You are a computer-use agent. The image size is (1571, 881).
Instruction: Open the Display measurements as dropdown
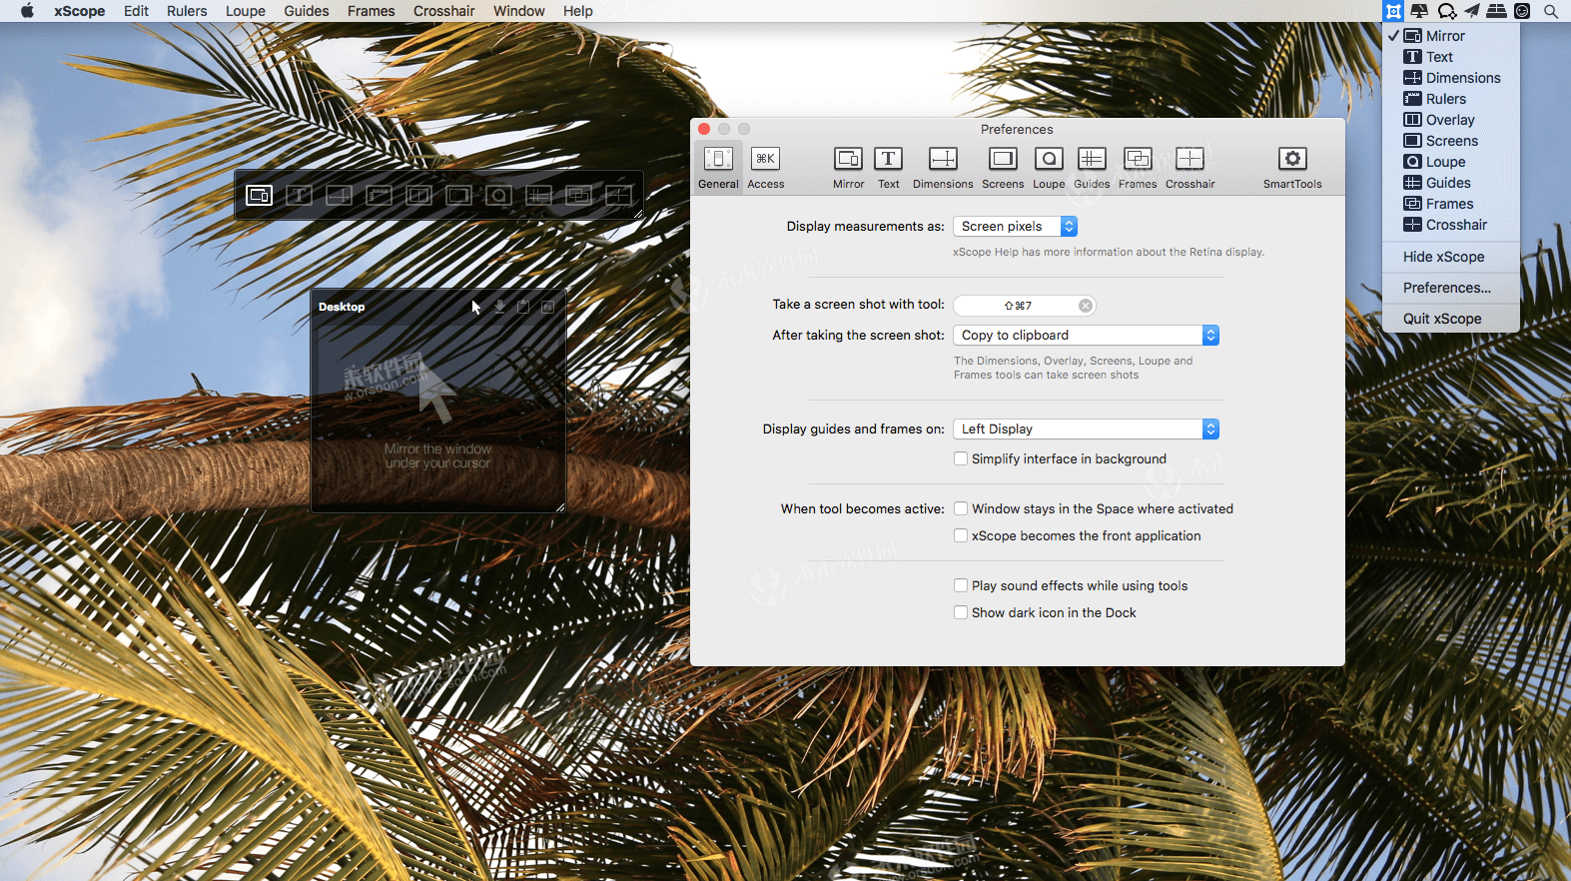(x=1015, y=227)
